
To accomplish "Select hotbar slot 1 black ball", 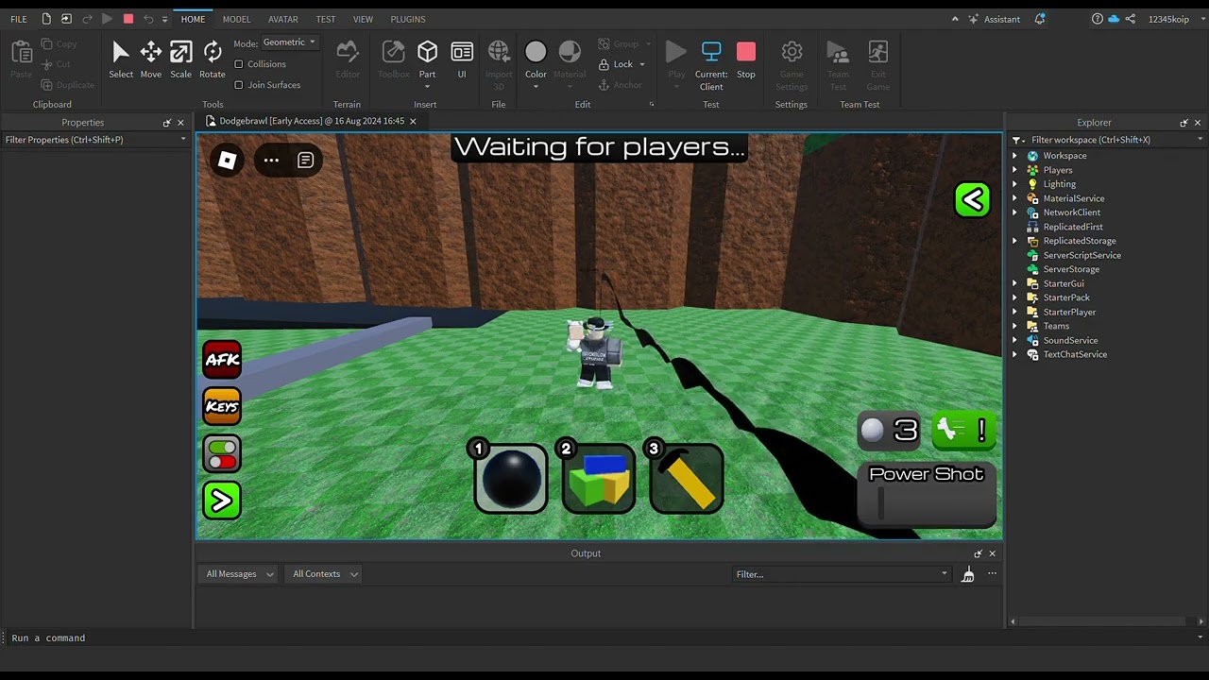I will coord(511,479).
